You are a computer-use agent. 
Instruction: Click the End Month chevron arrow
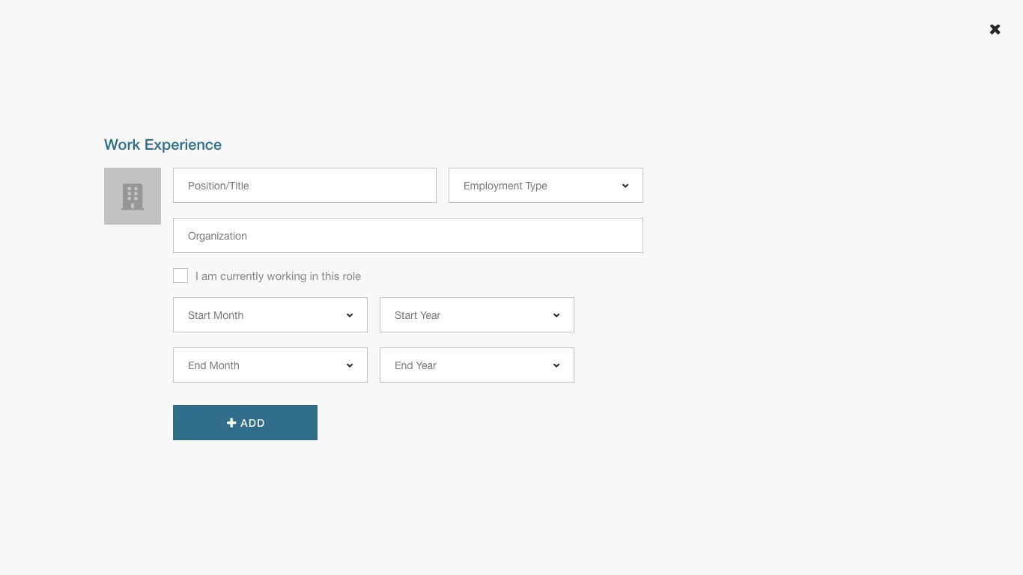[x=350, y=365]
